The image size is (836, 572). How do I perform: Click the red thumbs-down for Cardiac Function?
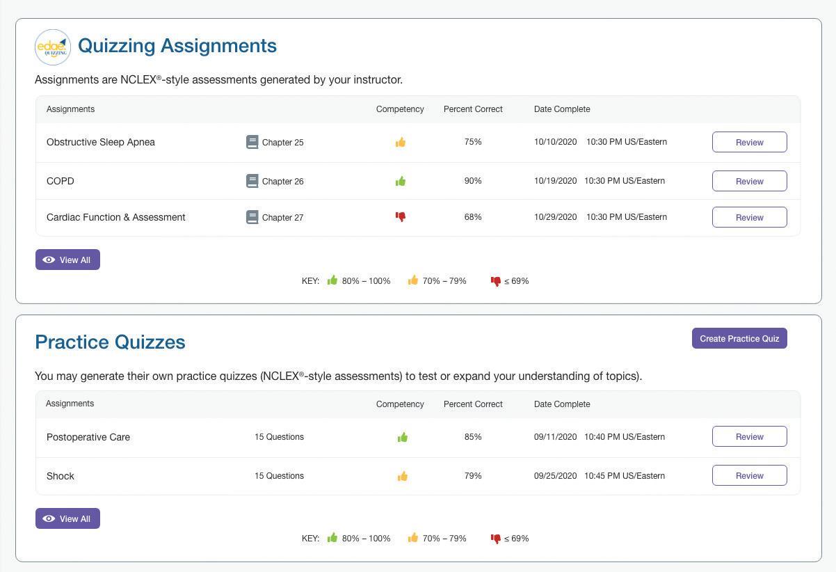(401, 217)
